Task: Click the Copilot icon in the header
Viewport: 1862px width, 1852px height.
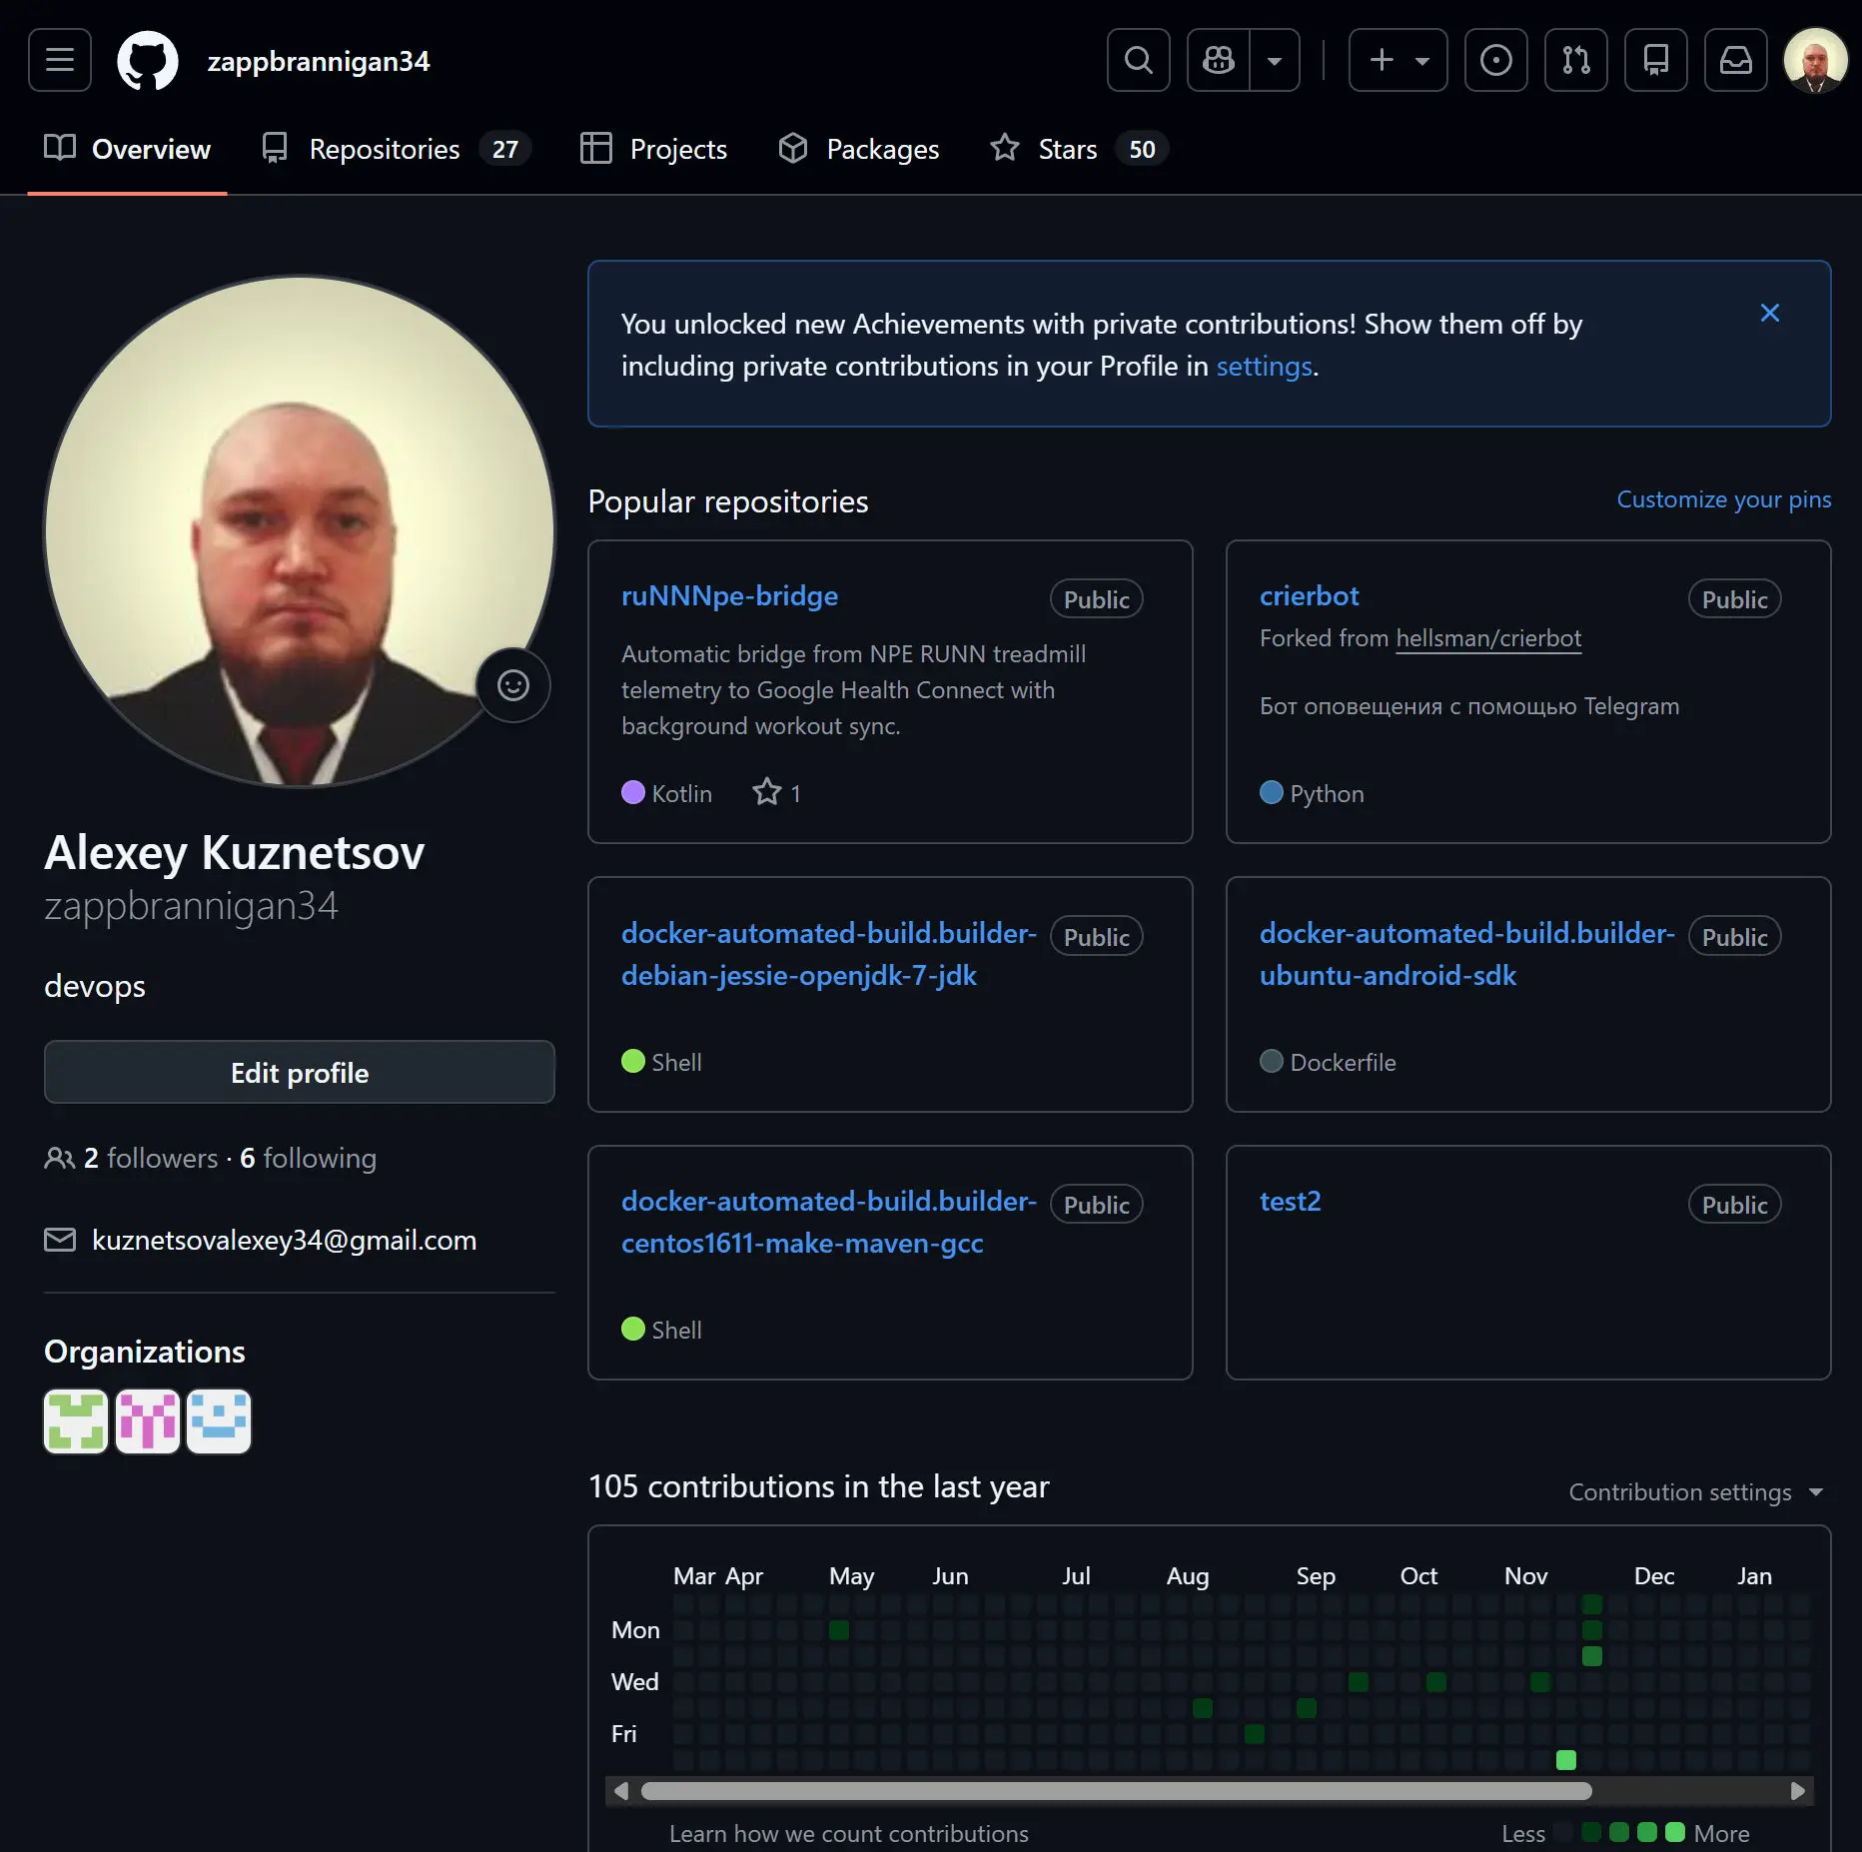Action: [x=1218, y=60]
